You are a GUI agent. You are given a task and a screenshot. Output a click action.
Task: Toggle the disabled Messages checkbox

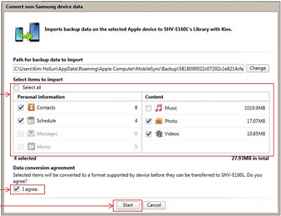click(x=21, y=134)
